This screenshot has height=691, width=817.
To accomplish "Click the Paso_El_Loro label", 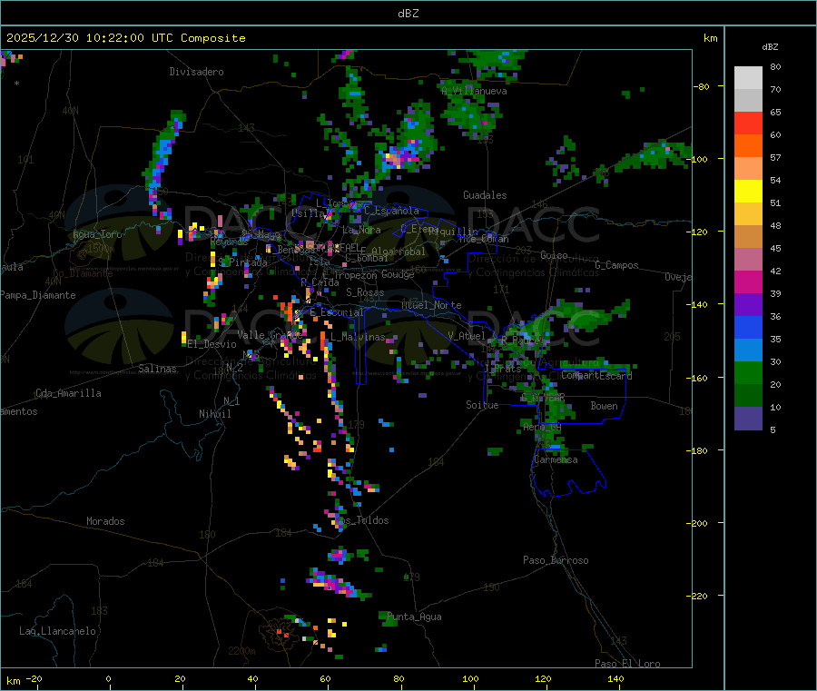I will point(627,664).
